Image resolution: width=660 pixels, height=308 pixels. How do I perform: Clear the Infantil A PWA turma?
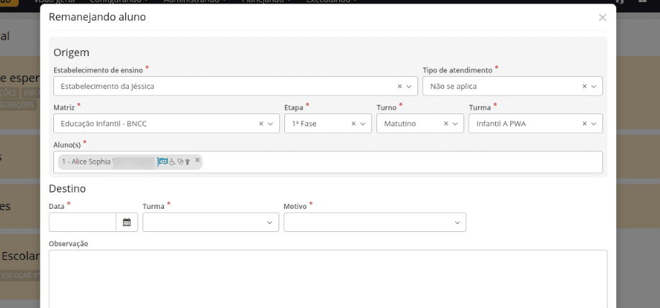coord(584,123)
